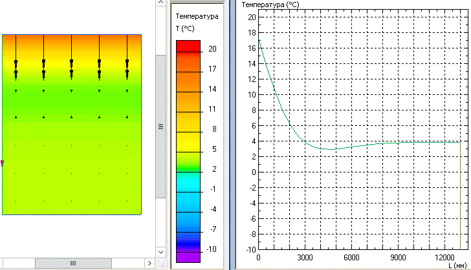Click the vertical scrollbar up arrow
The image size is (471, 270).
point(160,3)
